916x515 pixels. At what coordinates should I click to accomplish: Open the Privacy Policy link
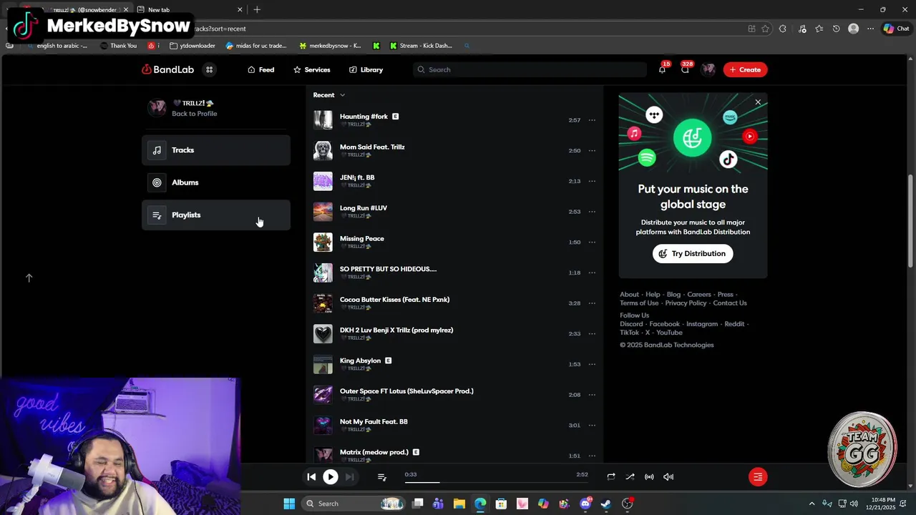[686, 303]
